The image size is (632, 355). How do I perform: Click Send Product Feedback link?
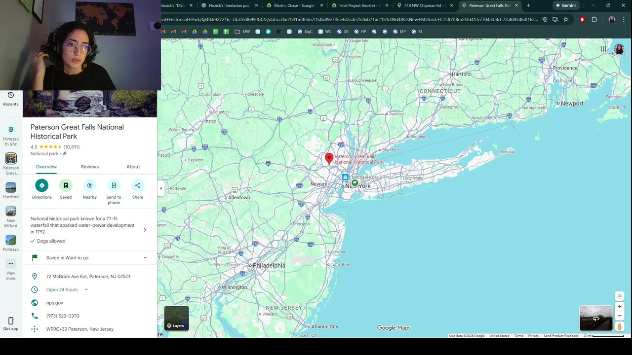(x=561, y=336)
